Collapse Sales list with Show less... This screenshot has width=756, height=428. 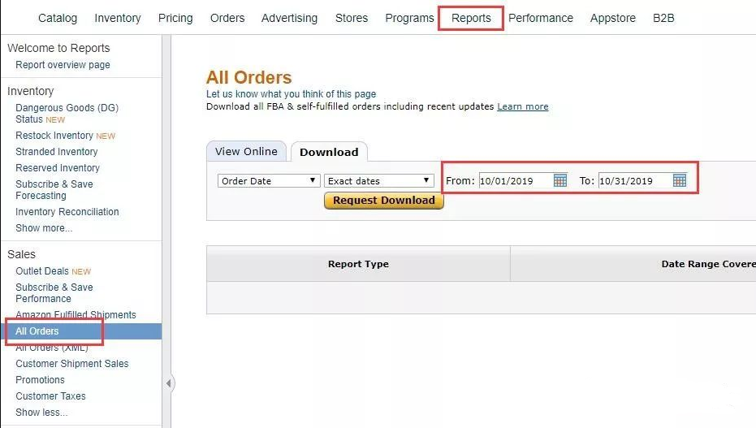pyautogui.click(x=41, y=413)
